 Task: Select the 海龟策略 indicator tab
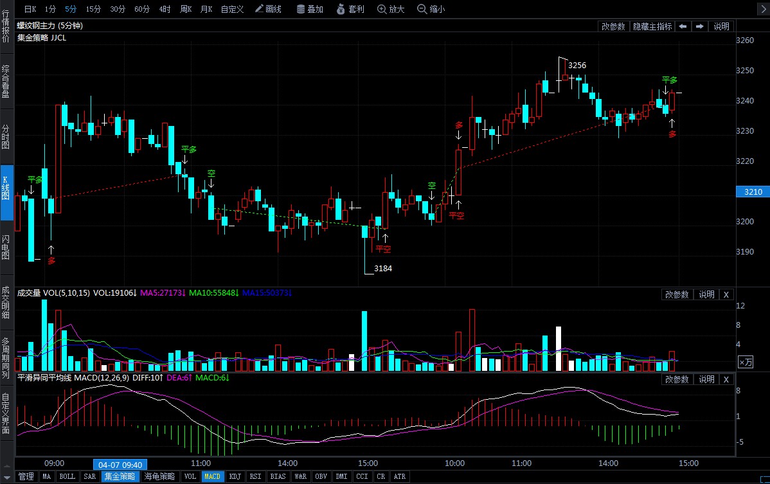(159, 477)
